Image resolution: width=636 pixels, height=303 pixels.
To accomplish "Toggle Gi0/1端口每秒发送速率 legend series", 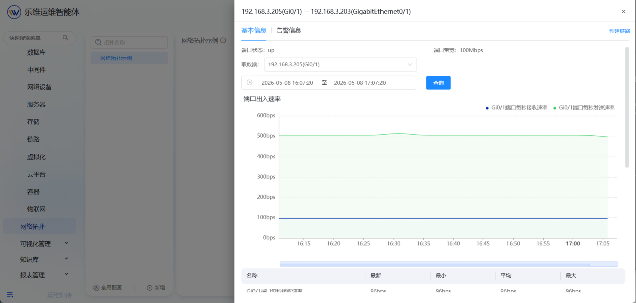I will pyautogui.click(x=584, y=108).
